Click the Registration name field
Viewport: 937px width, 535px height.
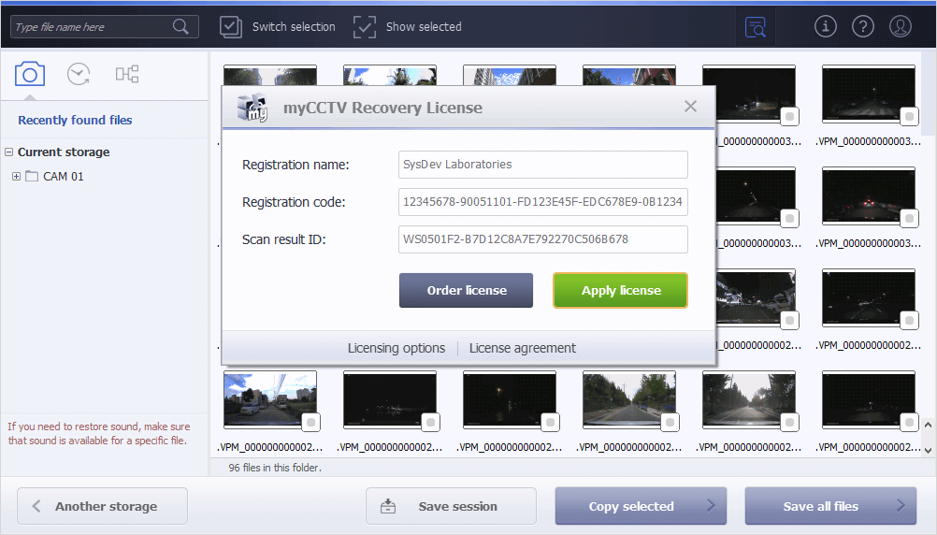coord(543,165)
